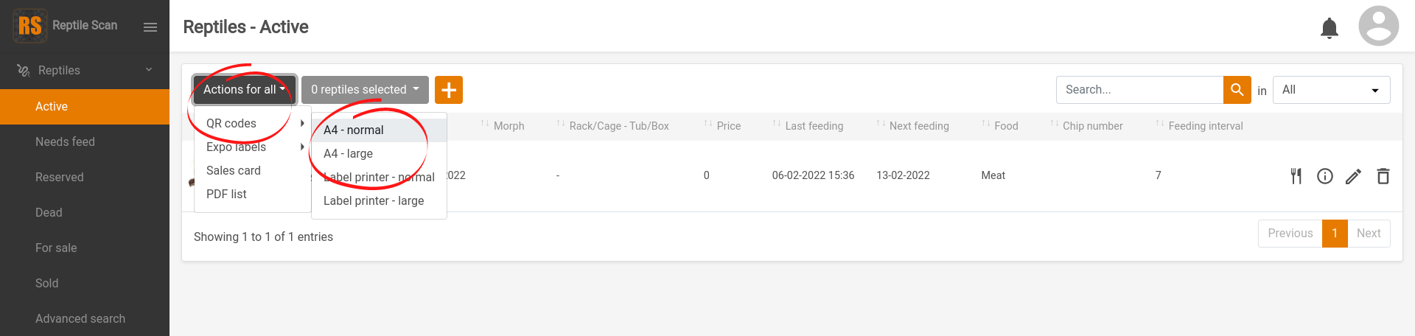
Task: Open the 0 reptiles selected dropdown
Action: coord(365,90)
